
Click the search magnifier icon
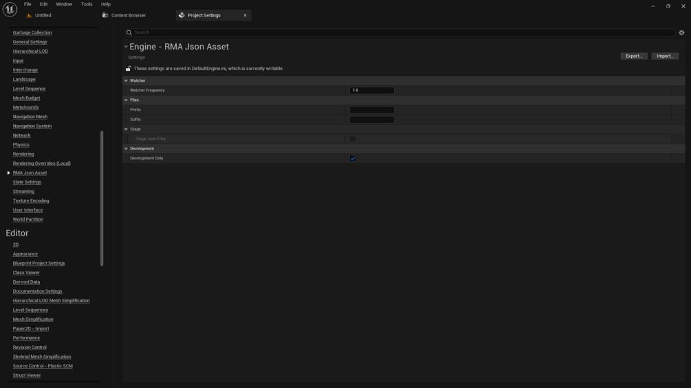point(129,32)
